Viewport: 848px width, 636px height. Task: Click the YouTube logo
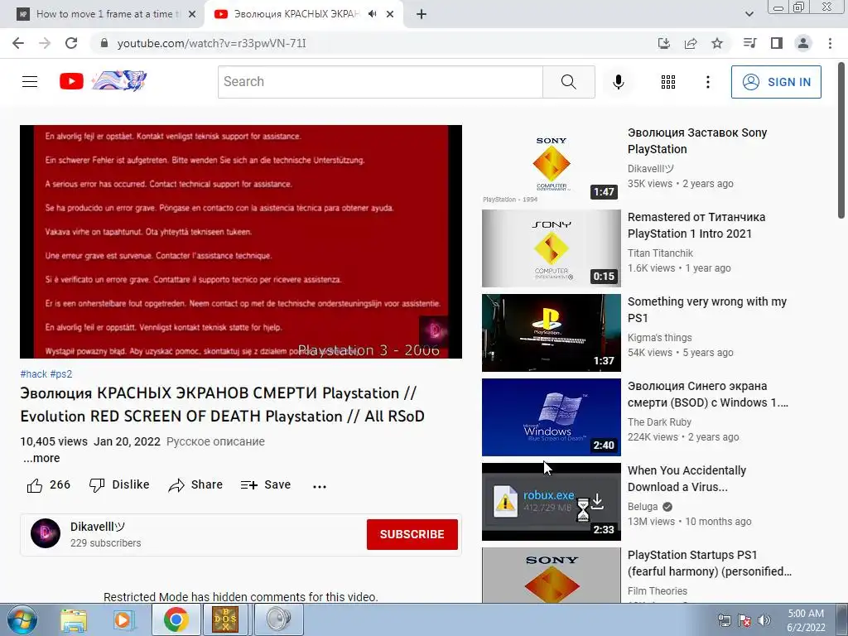click(71, 82)
